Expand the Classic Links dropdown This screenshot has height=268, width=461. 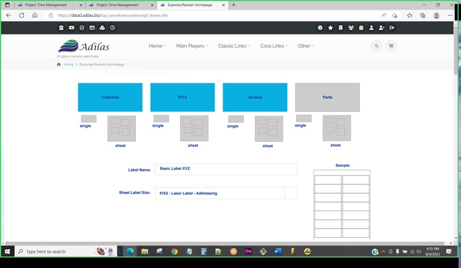[x=234, y=46]
